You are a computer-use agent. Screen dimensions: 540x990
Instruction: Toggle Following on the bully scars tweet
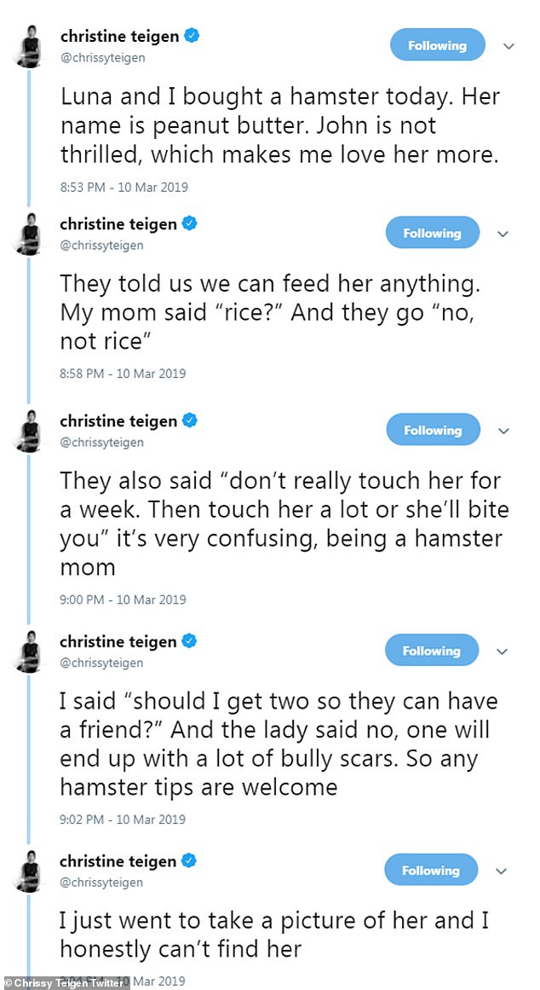pyautogui.click(x=432, y=651)
